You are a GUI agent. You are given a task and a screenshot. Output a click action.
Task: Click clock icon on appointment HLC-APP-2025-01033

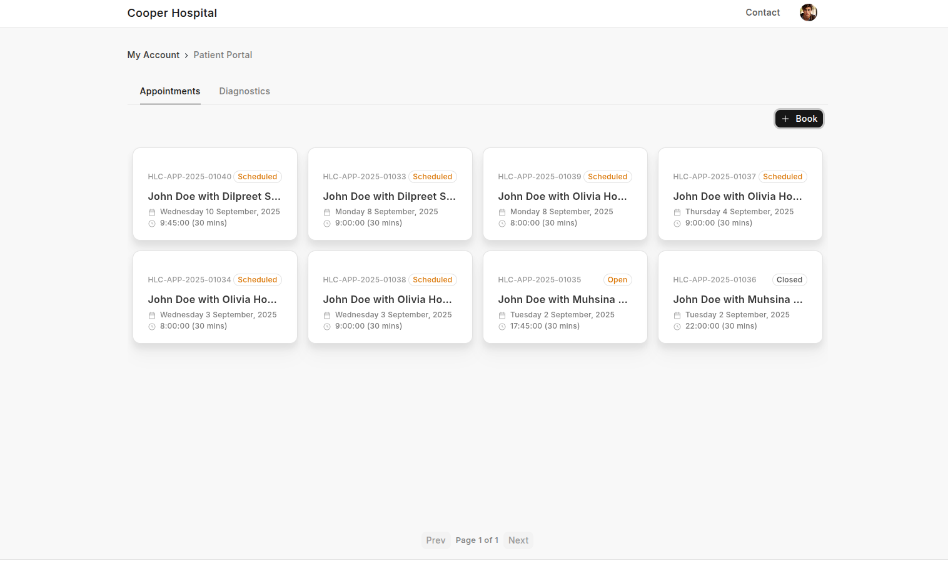[327, 224]
